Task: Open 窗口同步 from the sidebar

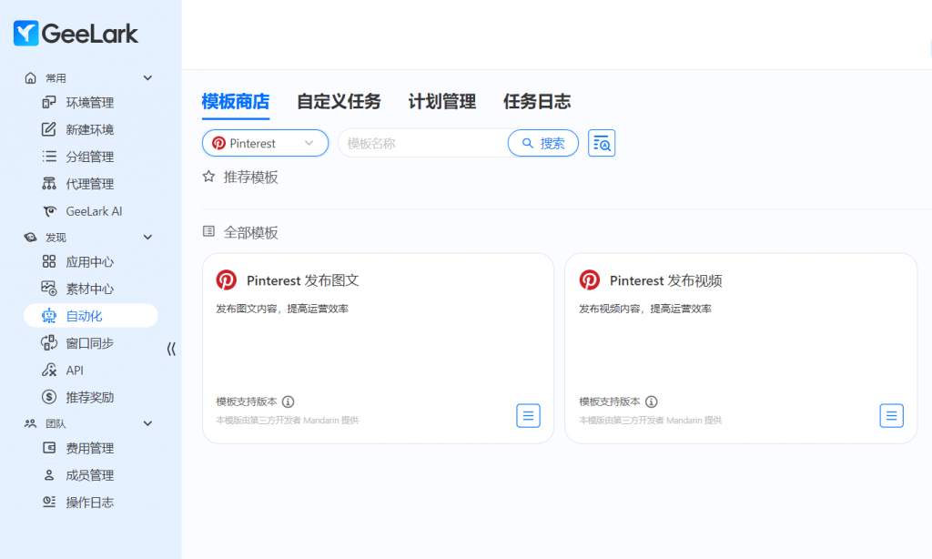Action: point(89,343)
